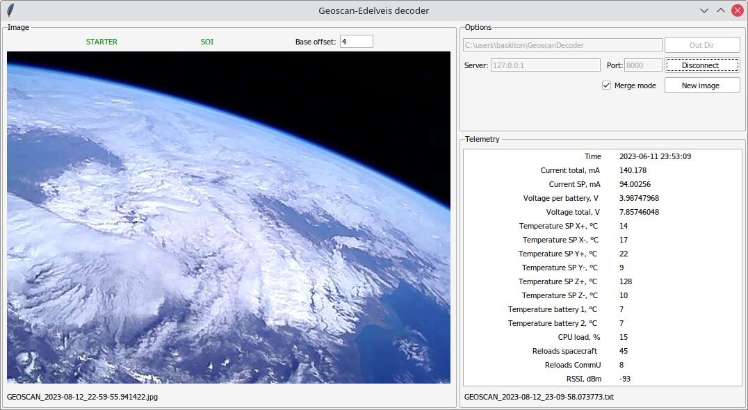The height and width of the screenshot is (410, 748).
Task: Click the Temperature battery 2 label
Action: coord(553,323)
